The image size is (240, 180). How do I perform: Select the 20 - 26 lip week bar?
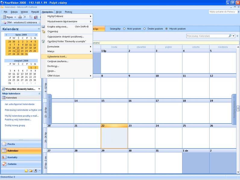45,137
